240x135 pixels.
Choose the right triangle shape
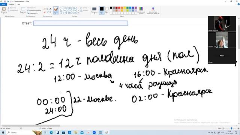[x=61, y=10]
